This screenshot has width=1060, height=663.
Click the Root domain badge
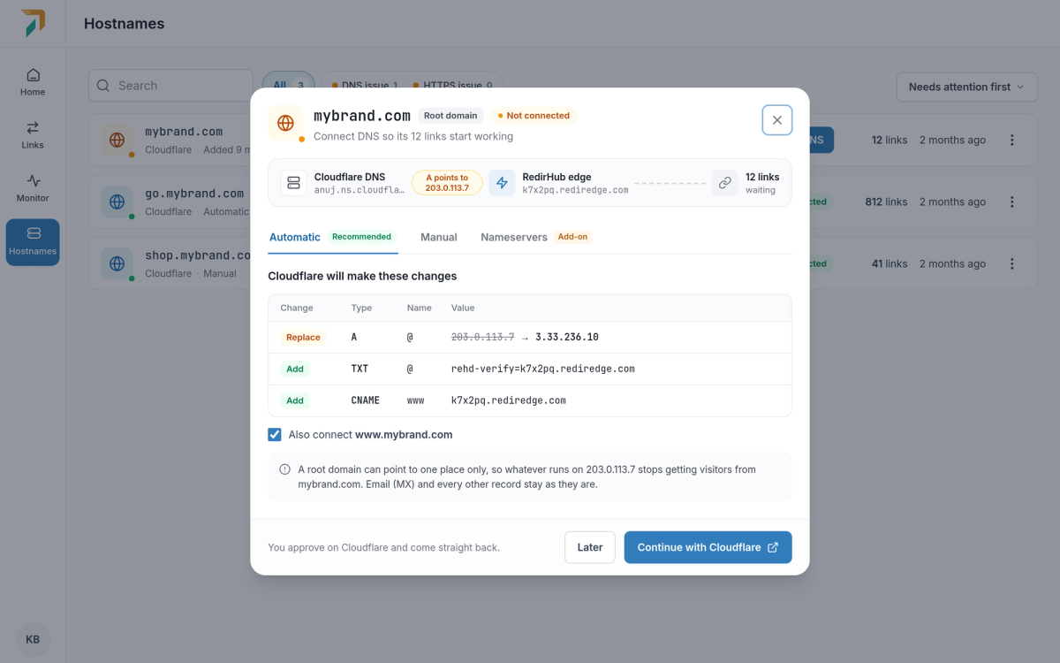[450, 116]
